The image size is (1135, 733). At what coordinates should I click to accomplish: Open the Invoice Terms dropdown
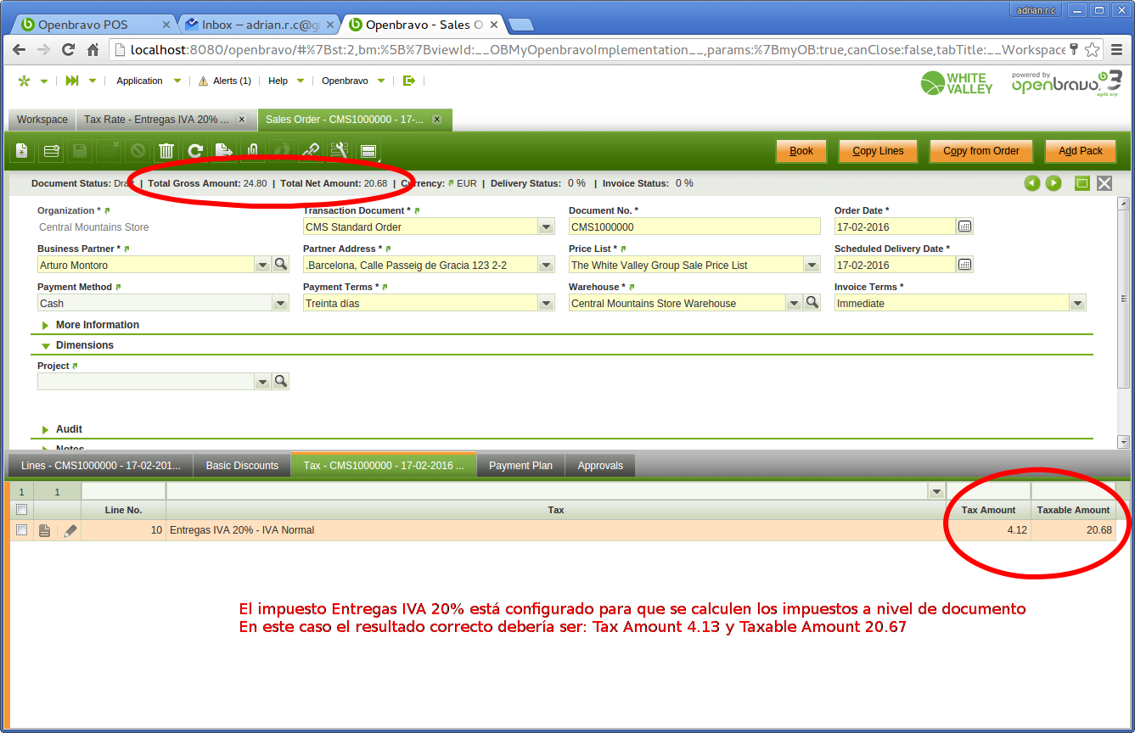(1078, 303)
